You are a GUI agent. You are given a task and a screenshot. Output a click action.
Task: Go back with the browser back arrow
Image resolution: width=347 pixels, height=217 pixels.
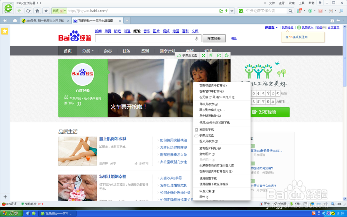(19, 11)
